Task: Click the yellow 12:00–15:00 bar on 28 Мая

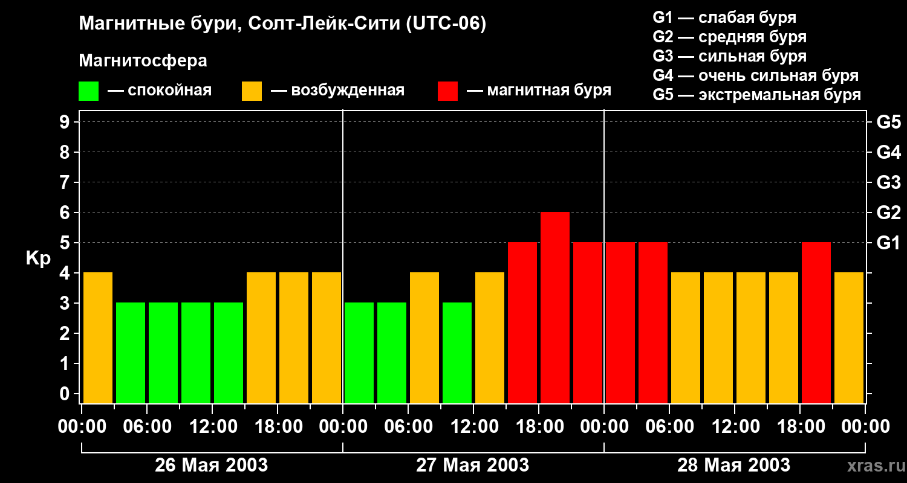Action: [x=751, y=338]
